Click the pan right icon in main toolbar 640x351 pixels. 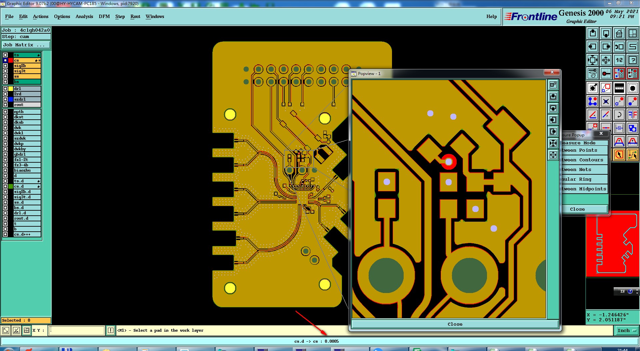click(x=606, y=47)
